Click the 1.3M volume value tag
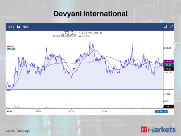This screenshot has width=181, height=136. pyautogui.click(x=169, y=107)
